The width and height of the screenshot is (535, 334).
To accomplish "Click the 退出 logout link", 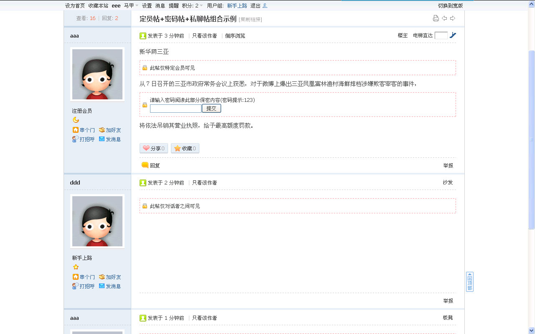I will [x=255, y=5].
